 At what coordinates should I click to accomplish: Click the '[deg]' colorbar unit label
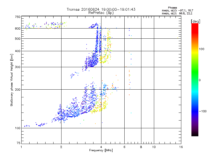[195, 21]
